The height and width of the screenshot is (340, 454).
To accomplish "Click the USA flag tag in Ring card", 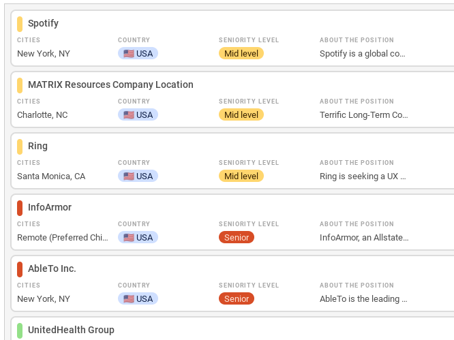I will tap(138, 176).
